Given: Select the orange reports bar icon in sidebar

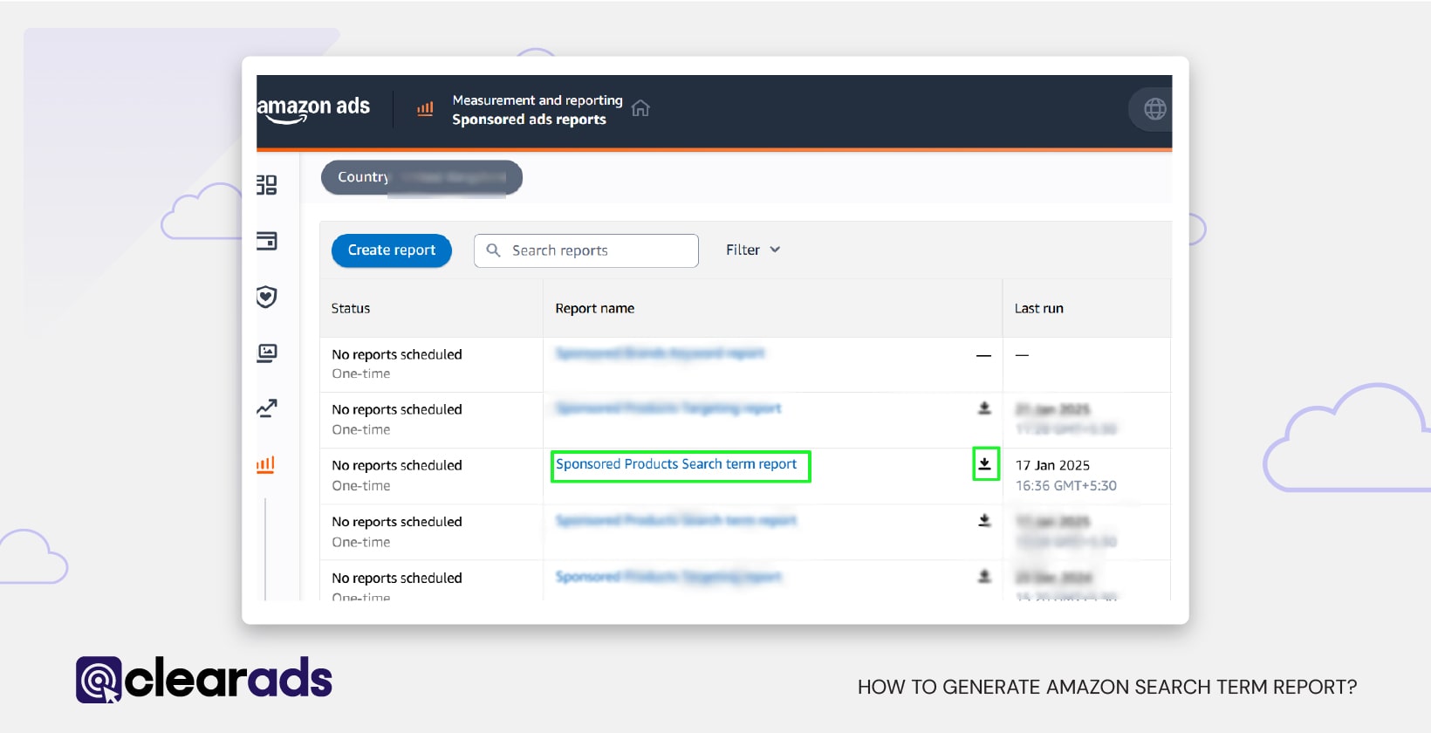Looking at the screenshot, I should point(265,465).
